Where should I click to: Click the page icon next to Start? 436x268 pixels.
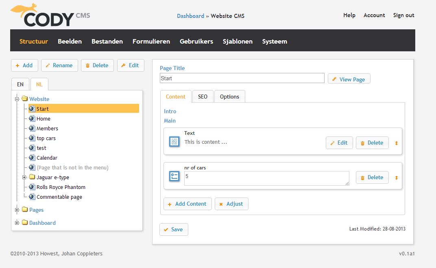coord(32,109)
